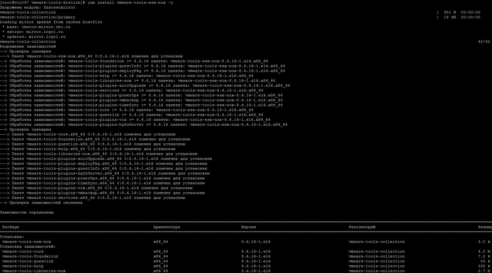Click "vmware-tools-help" in the package table
This screenshot has width=492, height=273.
coord(23,266)
